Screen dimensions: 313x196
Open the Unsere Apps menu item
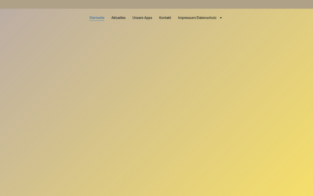pos(142,18)
